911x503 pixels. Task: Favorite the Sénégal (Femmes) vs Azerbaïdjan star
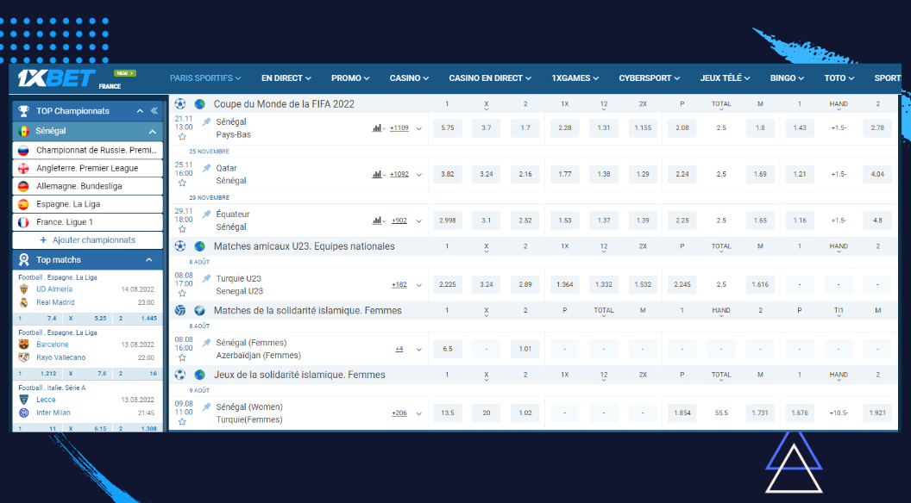182,358
